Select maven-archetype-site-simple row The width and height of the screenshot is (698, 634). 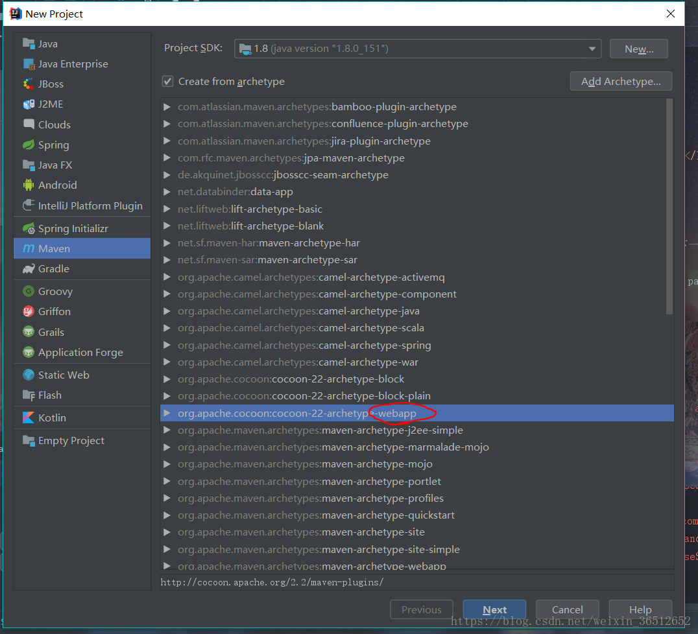(x=416, y=550)
